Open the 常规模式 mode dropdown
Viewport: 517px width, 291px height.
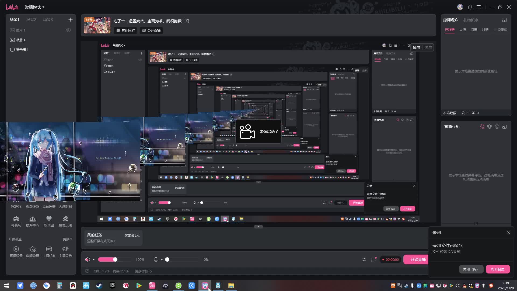[x=34, y=7]
